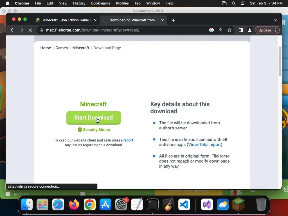This screenshot has height=216, width=288.
Task: Share this page using the share icon
Action: point(220,30)
